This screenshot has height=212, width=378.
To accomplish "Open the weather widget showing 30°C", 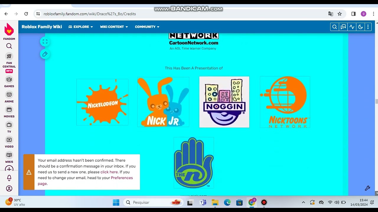I will coord(15,202).
